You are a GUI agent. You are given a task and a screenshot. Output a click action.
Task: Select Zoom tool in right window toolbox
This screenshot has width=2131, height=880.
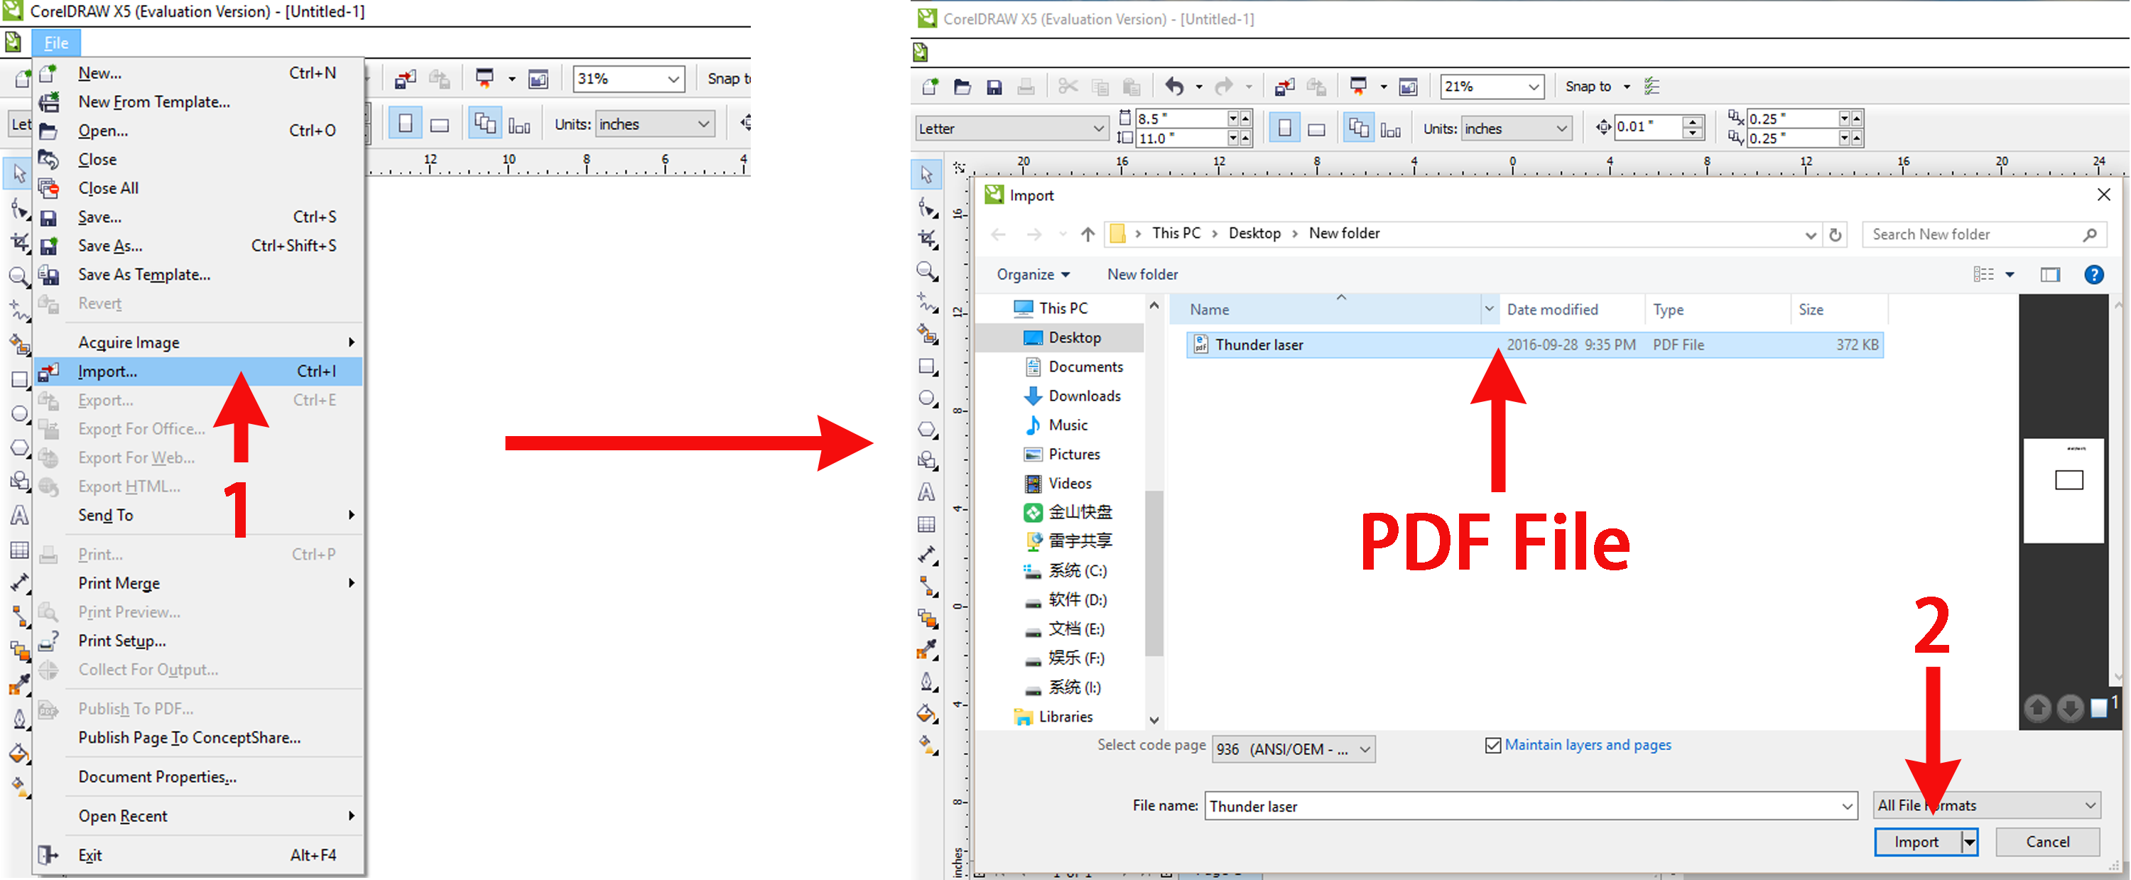pos(928,271)
